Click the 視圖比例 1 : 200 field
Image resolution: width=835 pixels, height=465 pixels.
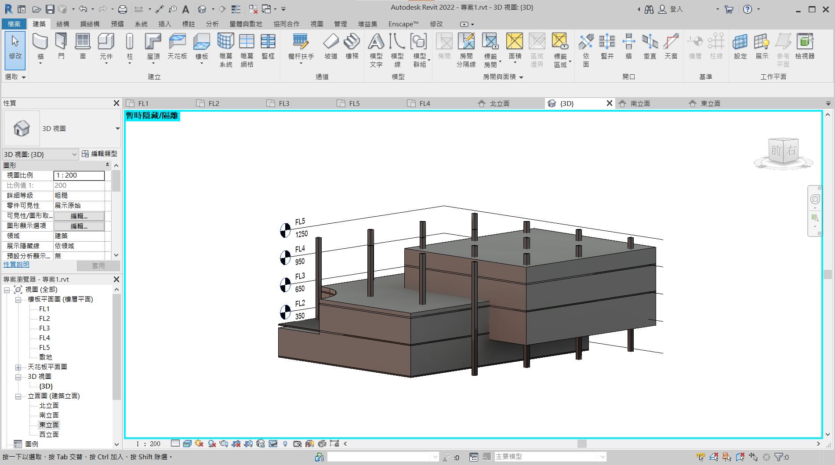point(79,175)
